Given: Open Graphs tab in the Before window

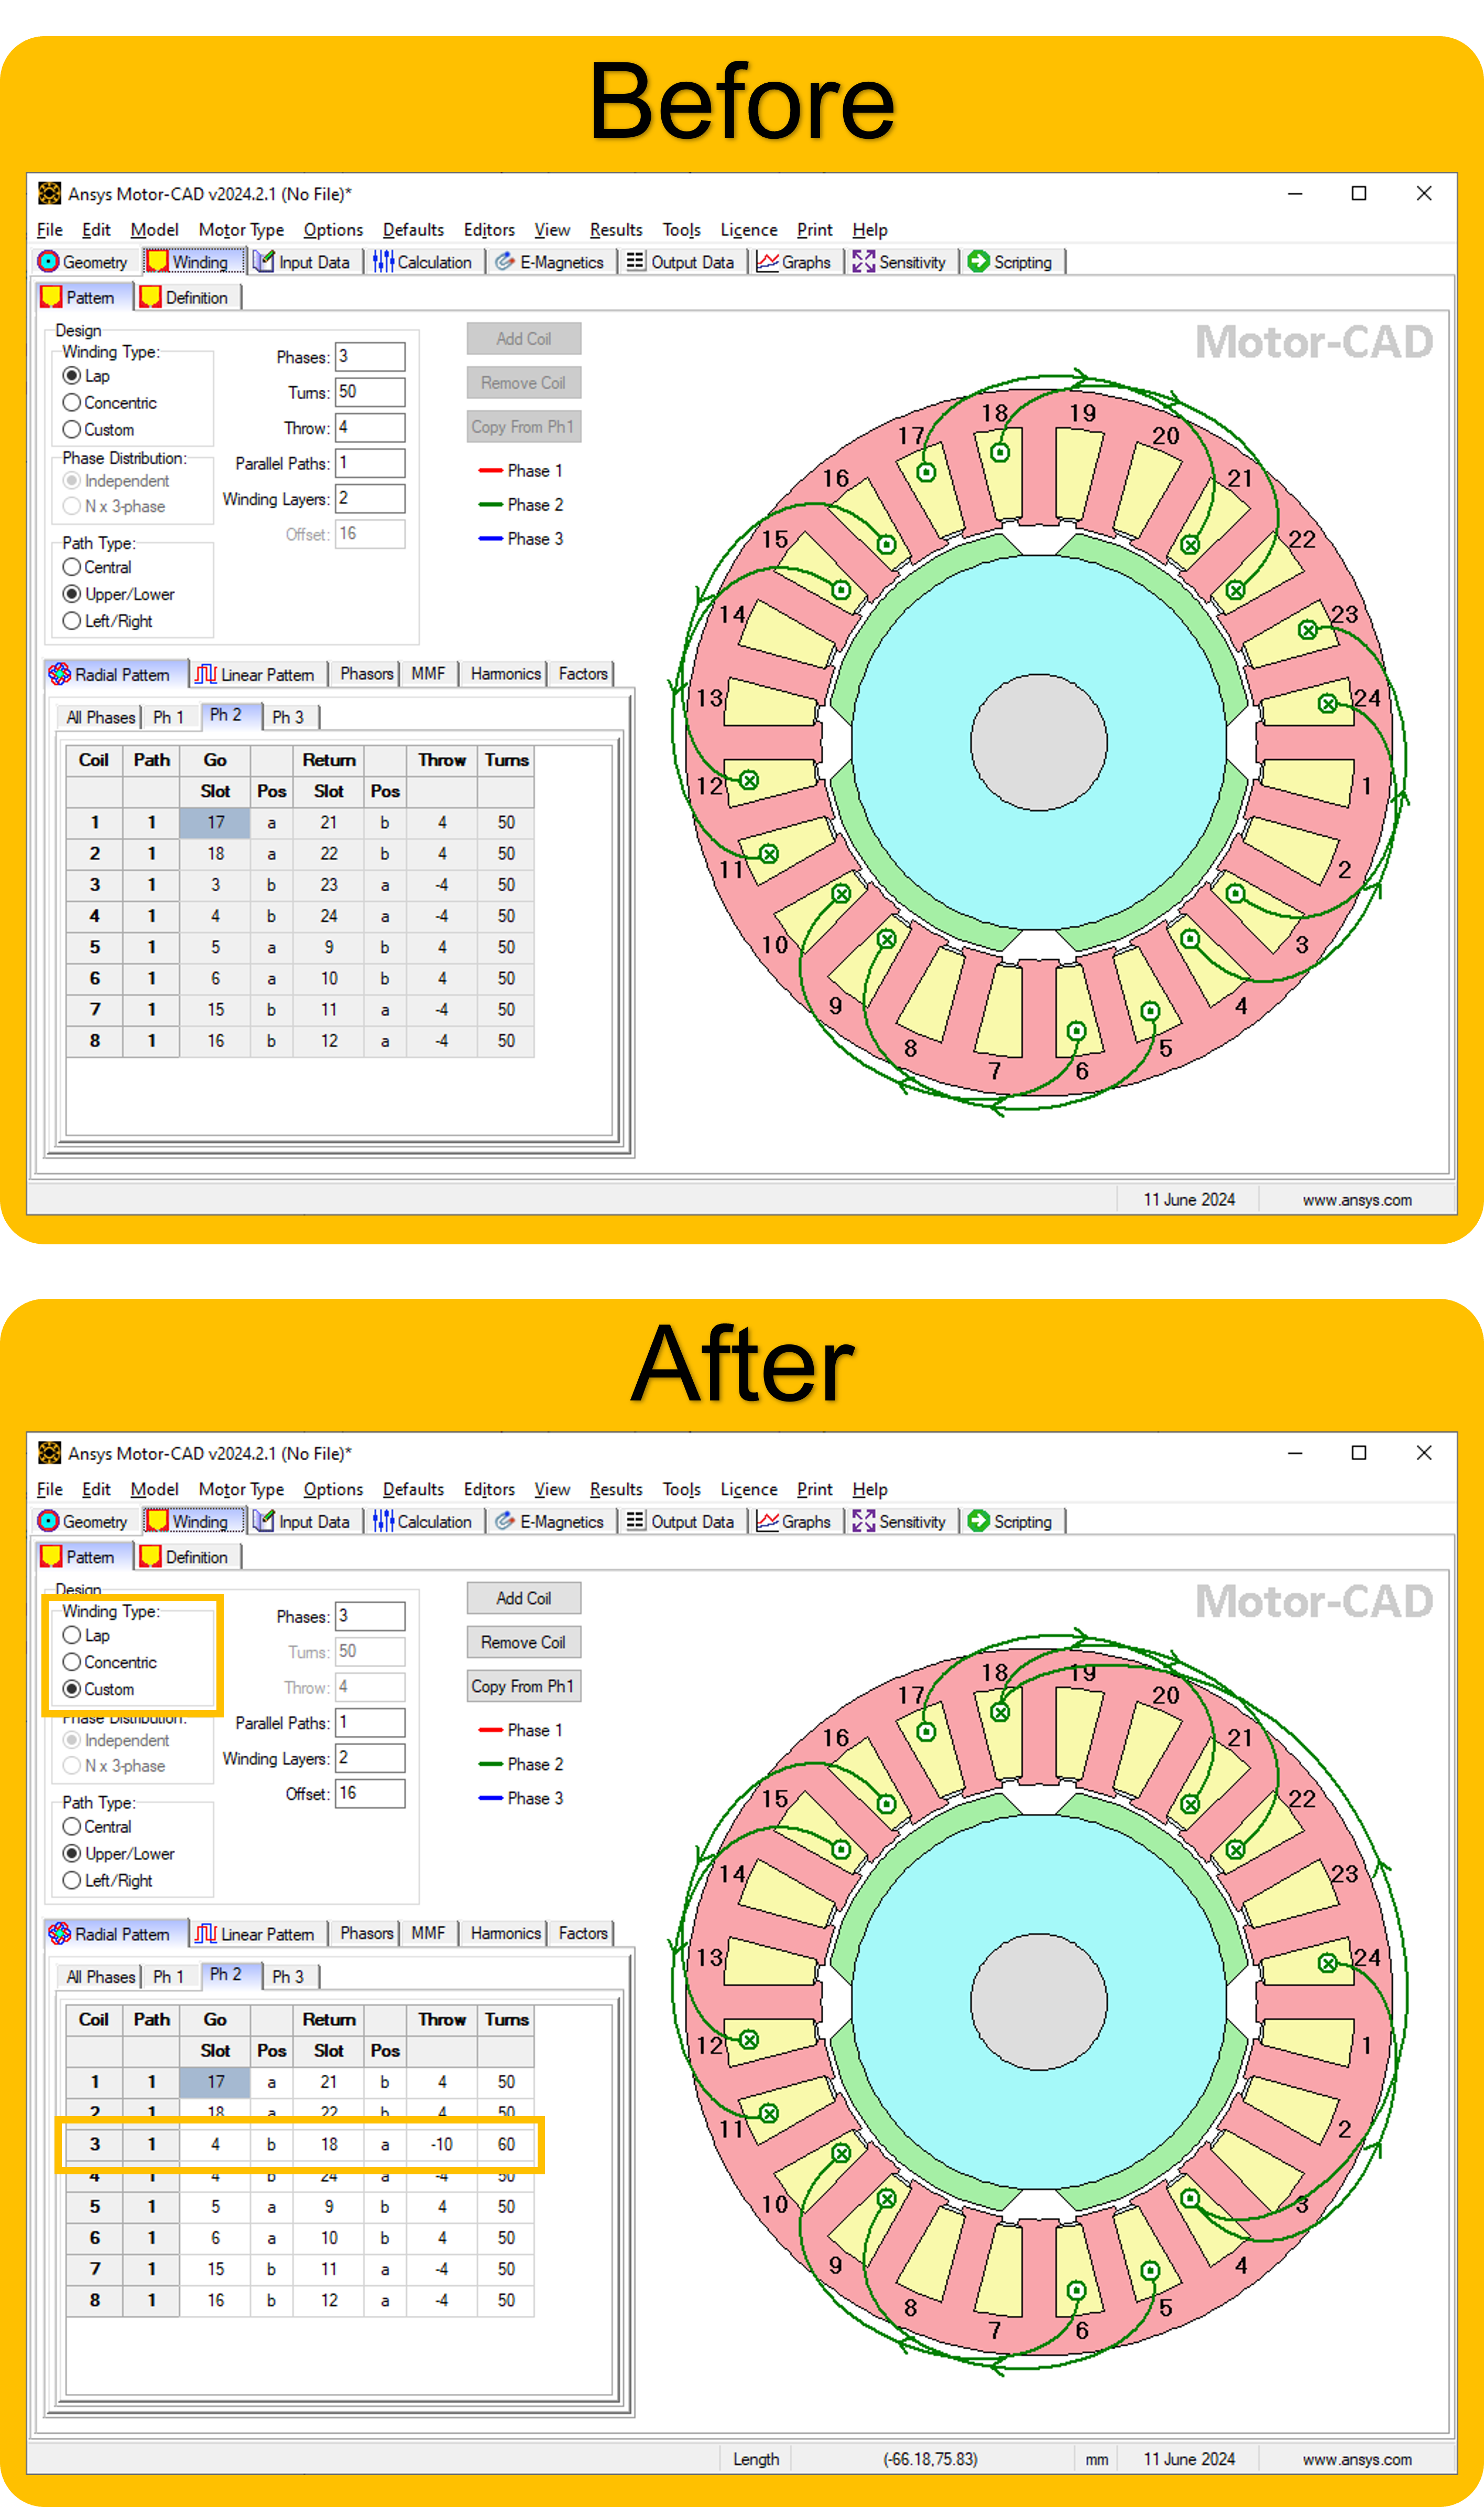Looking at the screenshot, I should [x=794, y=262].
